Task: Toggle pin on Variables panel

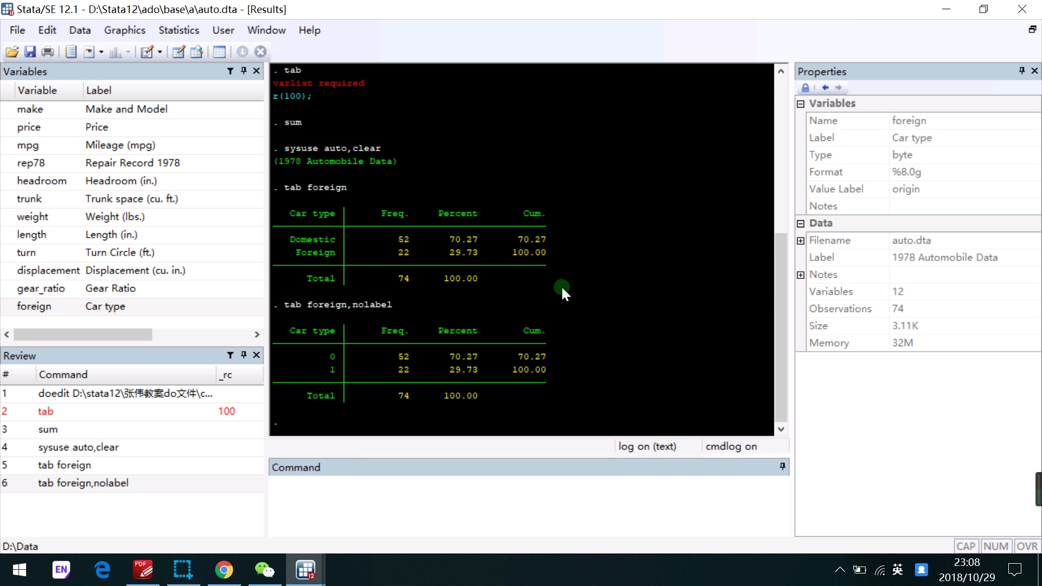Action: coord(244,71)
